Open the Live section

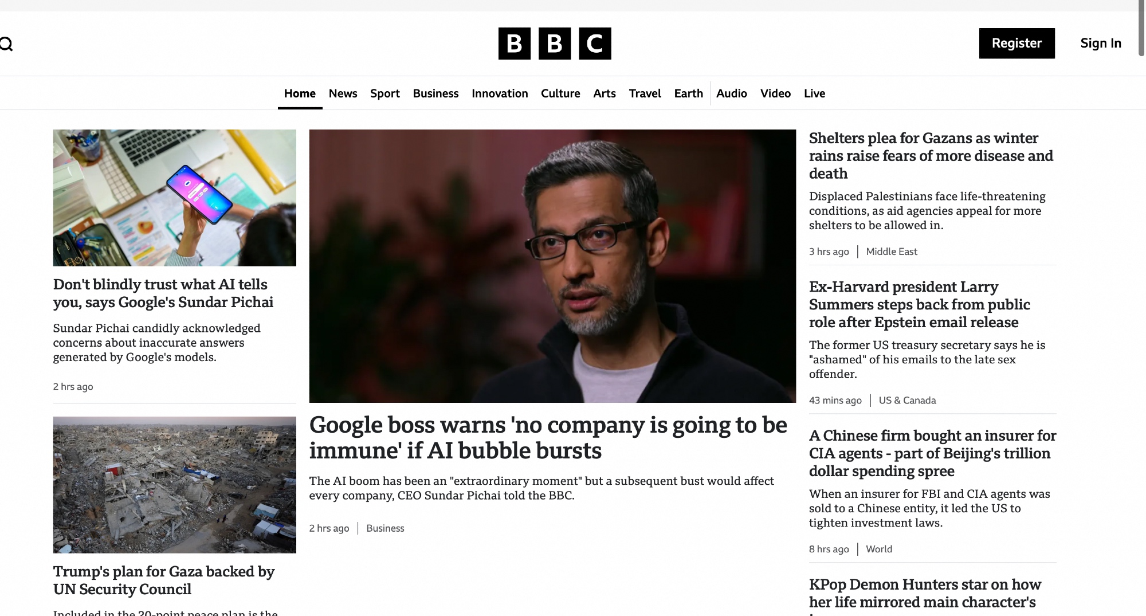(x=814, y=93)
